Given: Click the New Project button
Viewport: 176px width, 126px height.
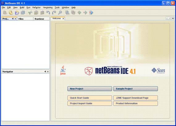Looking at the screenshot, I should point(90,89).
